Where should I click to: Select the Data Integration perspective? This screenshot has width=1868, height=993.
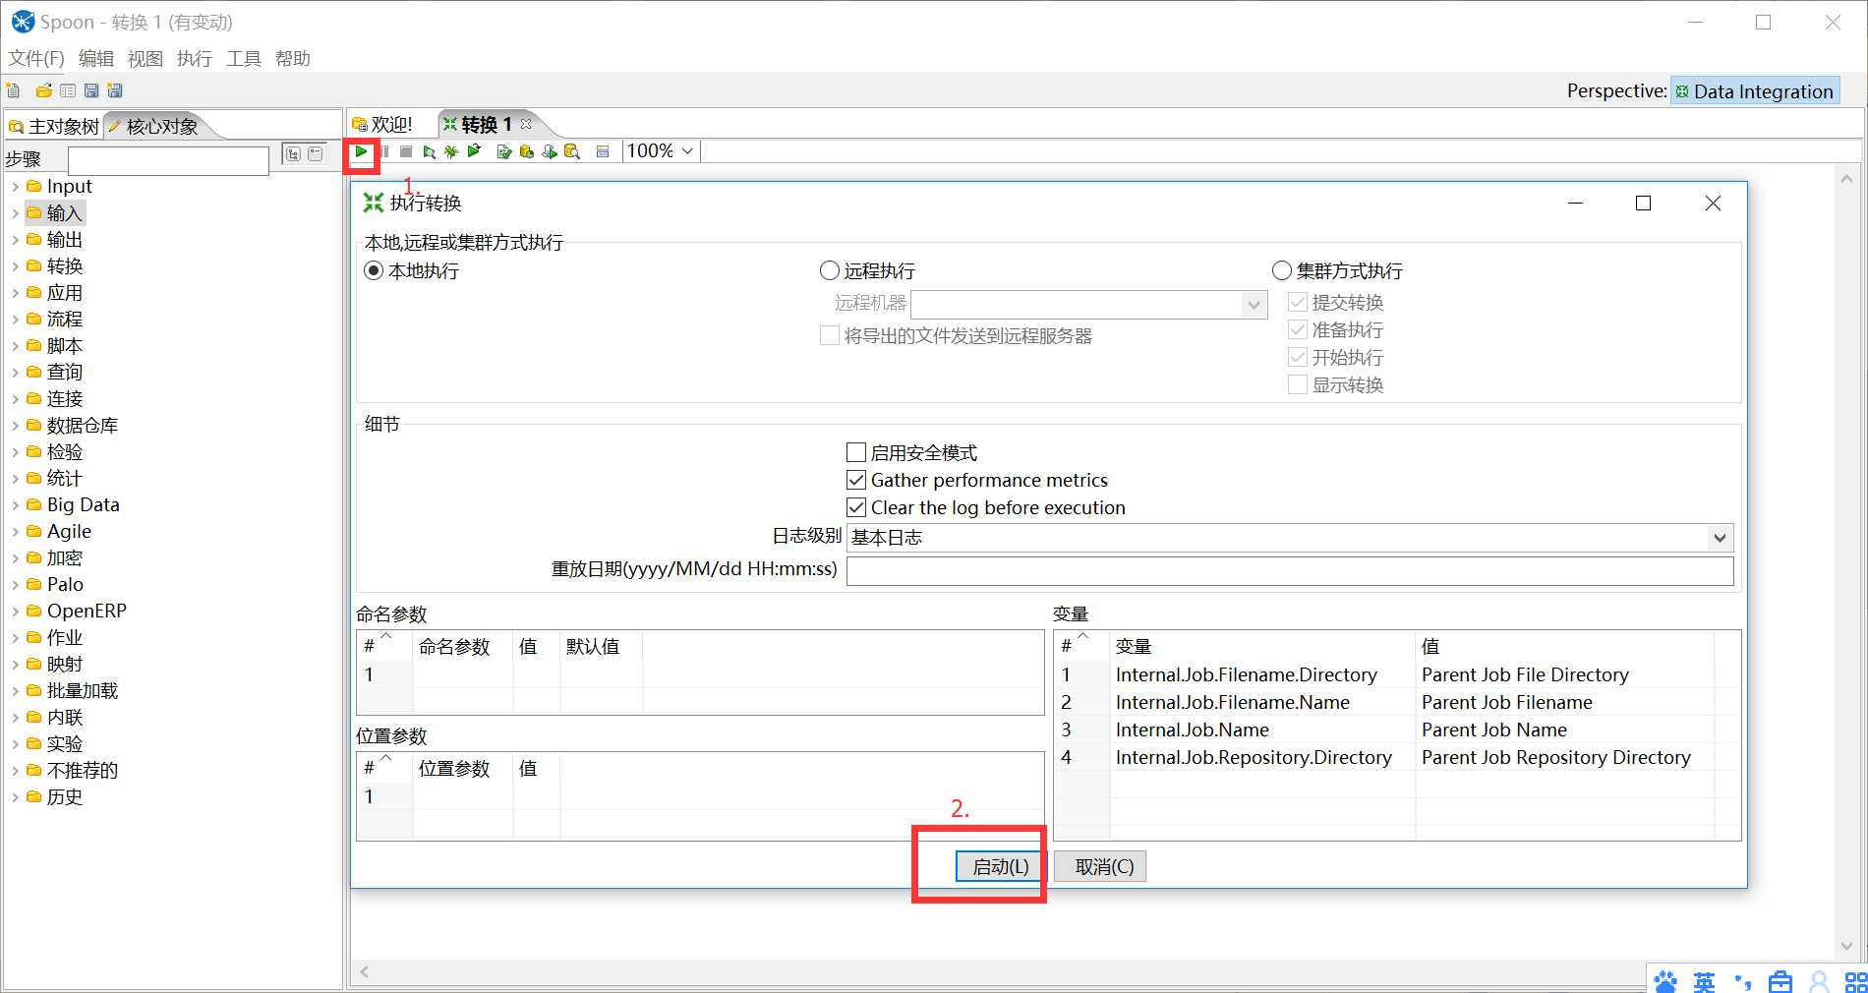1755,90
